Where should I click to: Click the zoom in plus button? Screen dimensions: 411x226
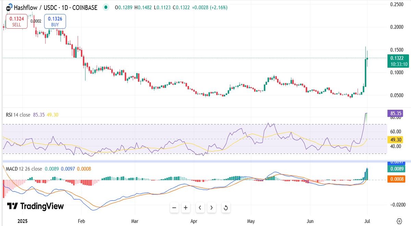coord(186,208)
